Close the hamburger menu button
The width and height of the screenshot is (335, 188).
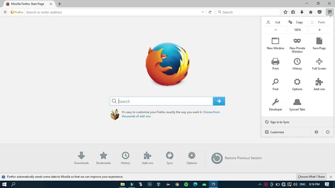pyautogui.click(x=330, y=12)
